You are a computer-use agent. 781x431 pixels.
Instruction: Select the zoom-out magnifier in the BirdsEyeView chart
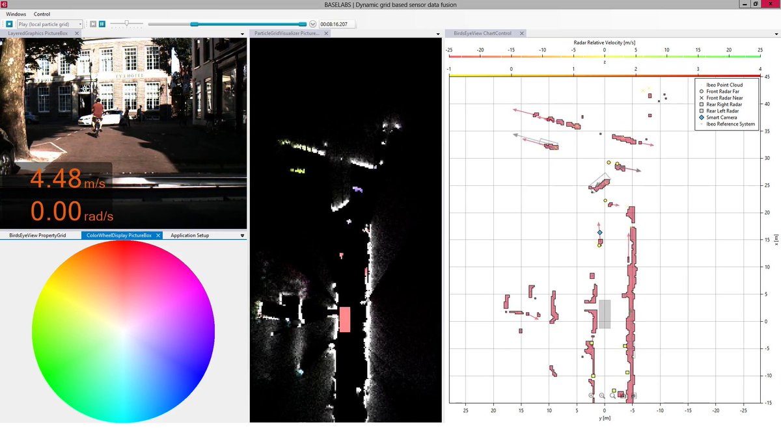click(x=601, y=395)
